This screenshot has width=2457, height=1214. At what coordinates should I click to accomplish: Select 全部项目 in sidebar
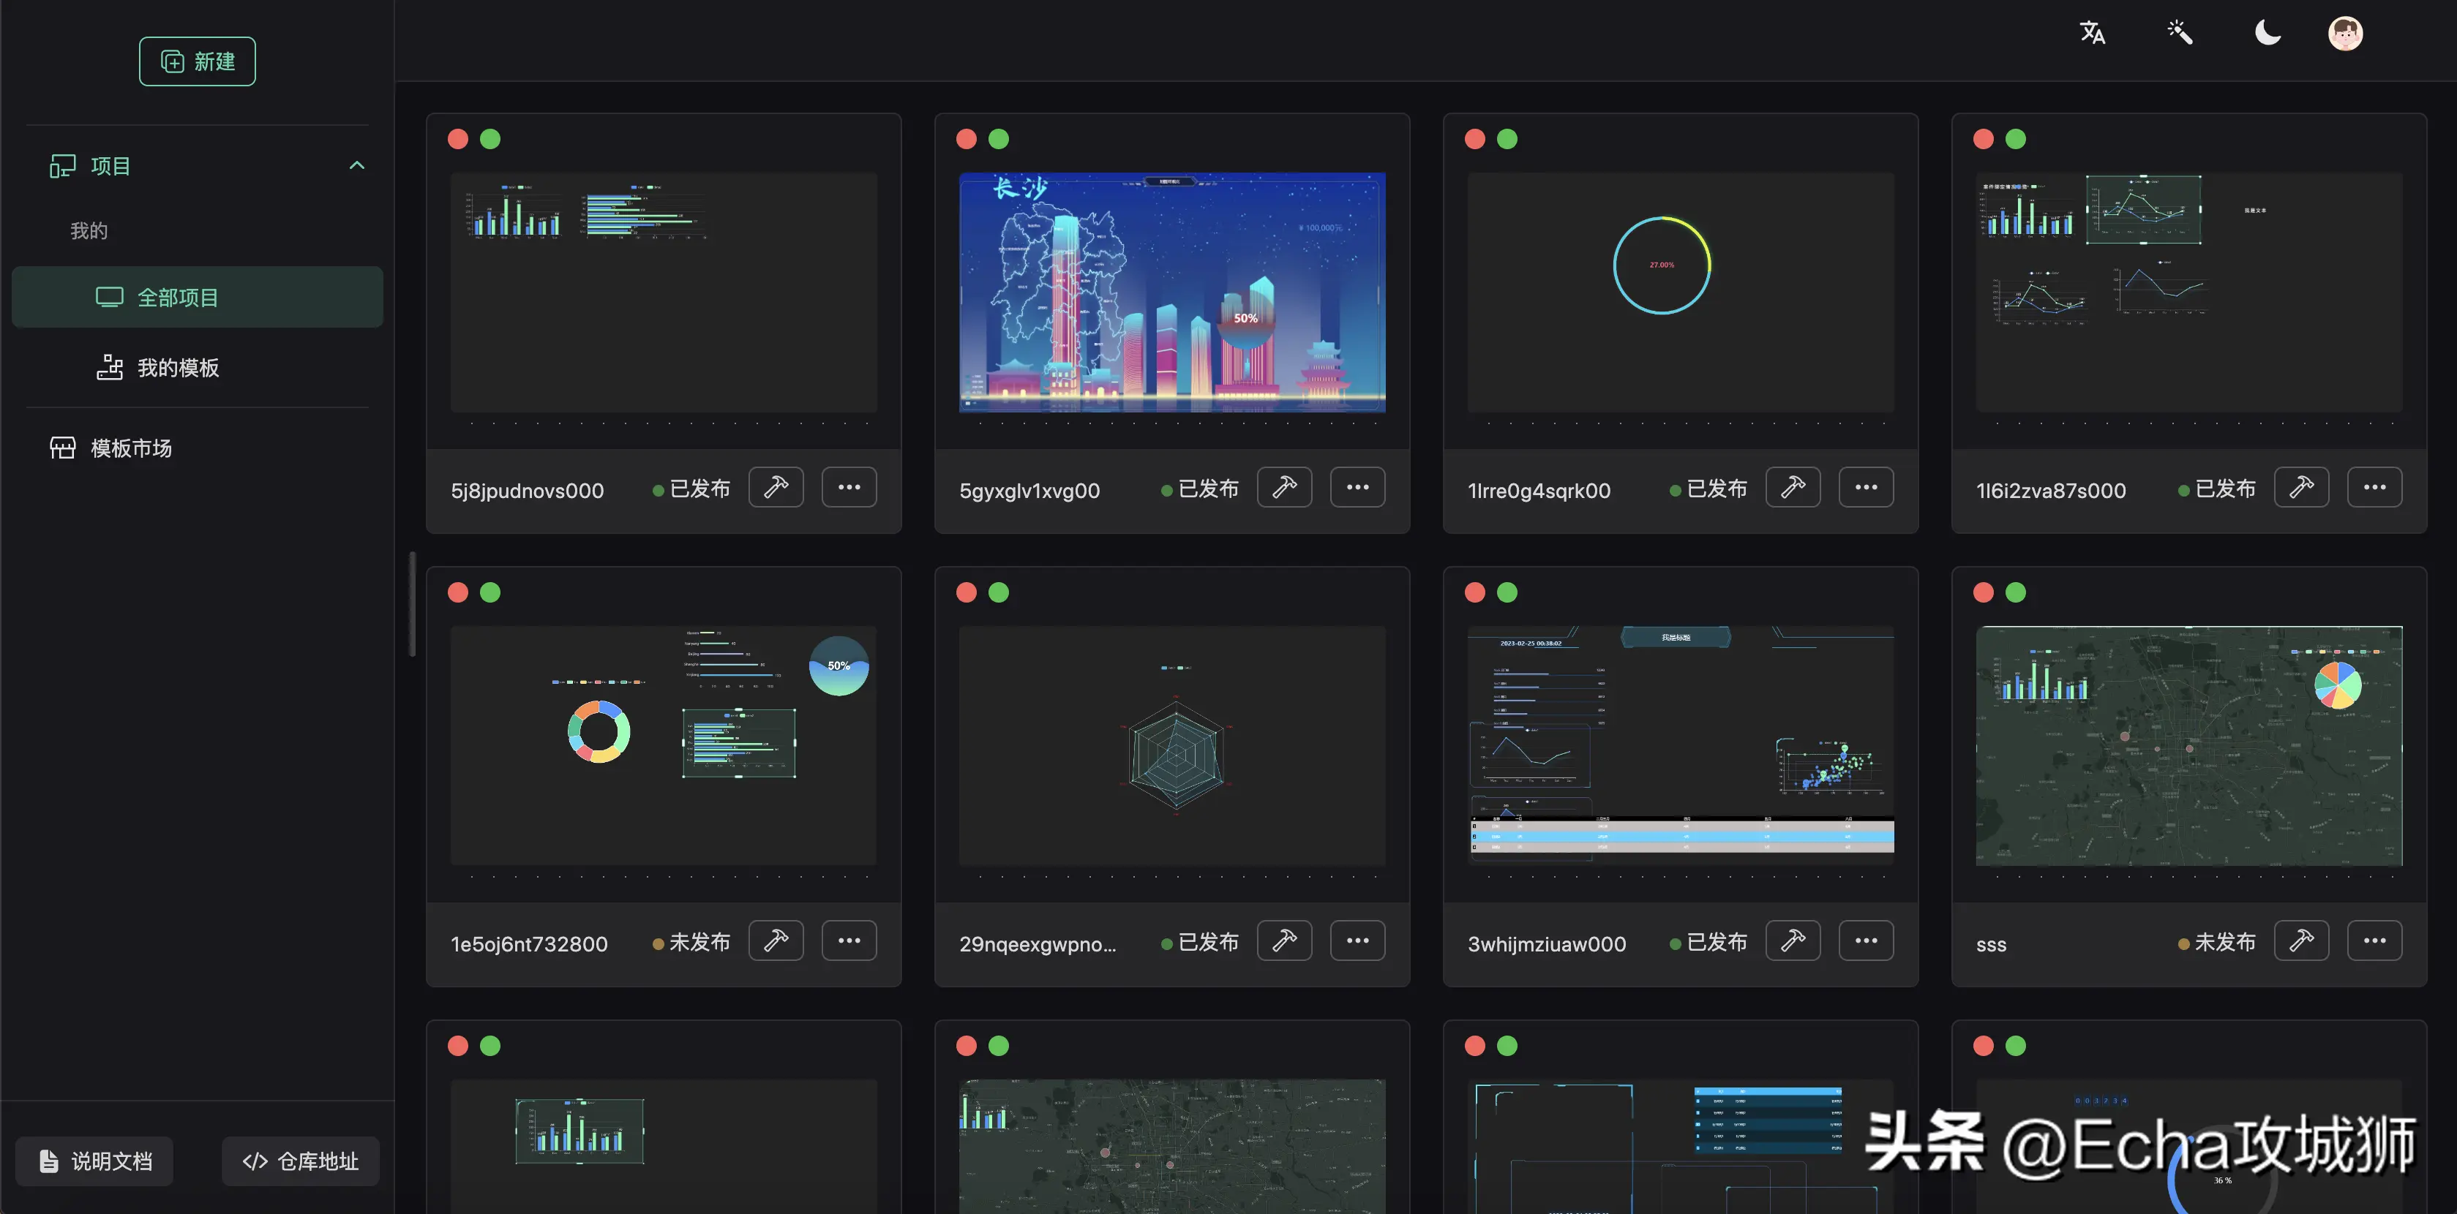(x=198, y=298)
